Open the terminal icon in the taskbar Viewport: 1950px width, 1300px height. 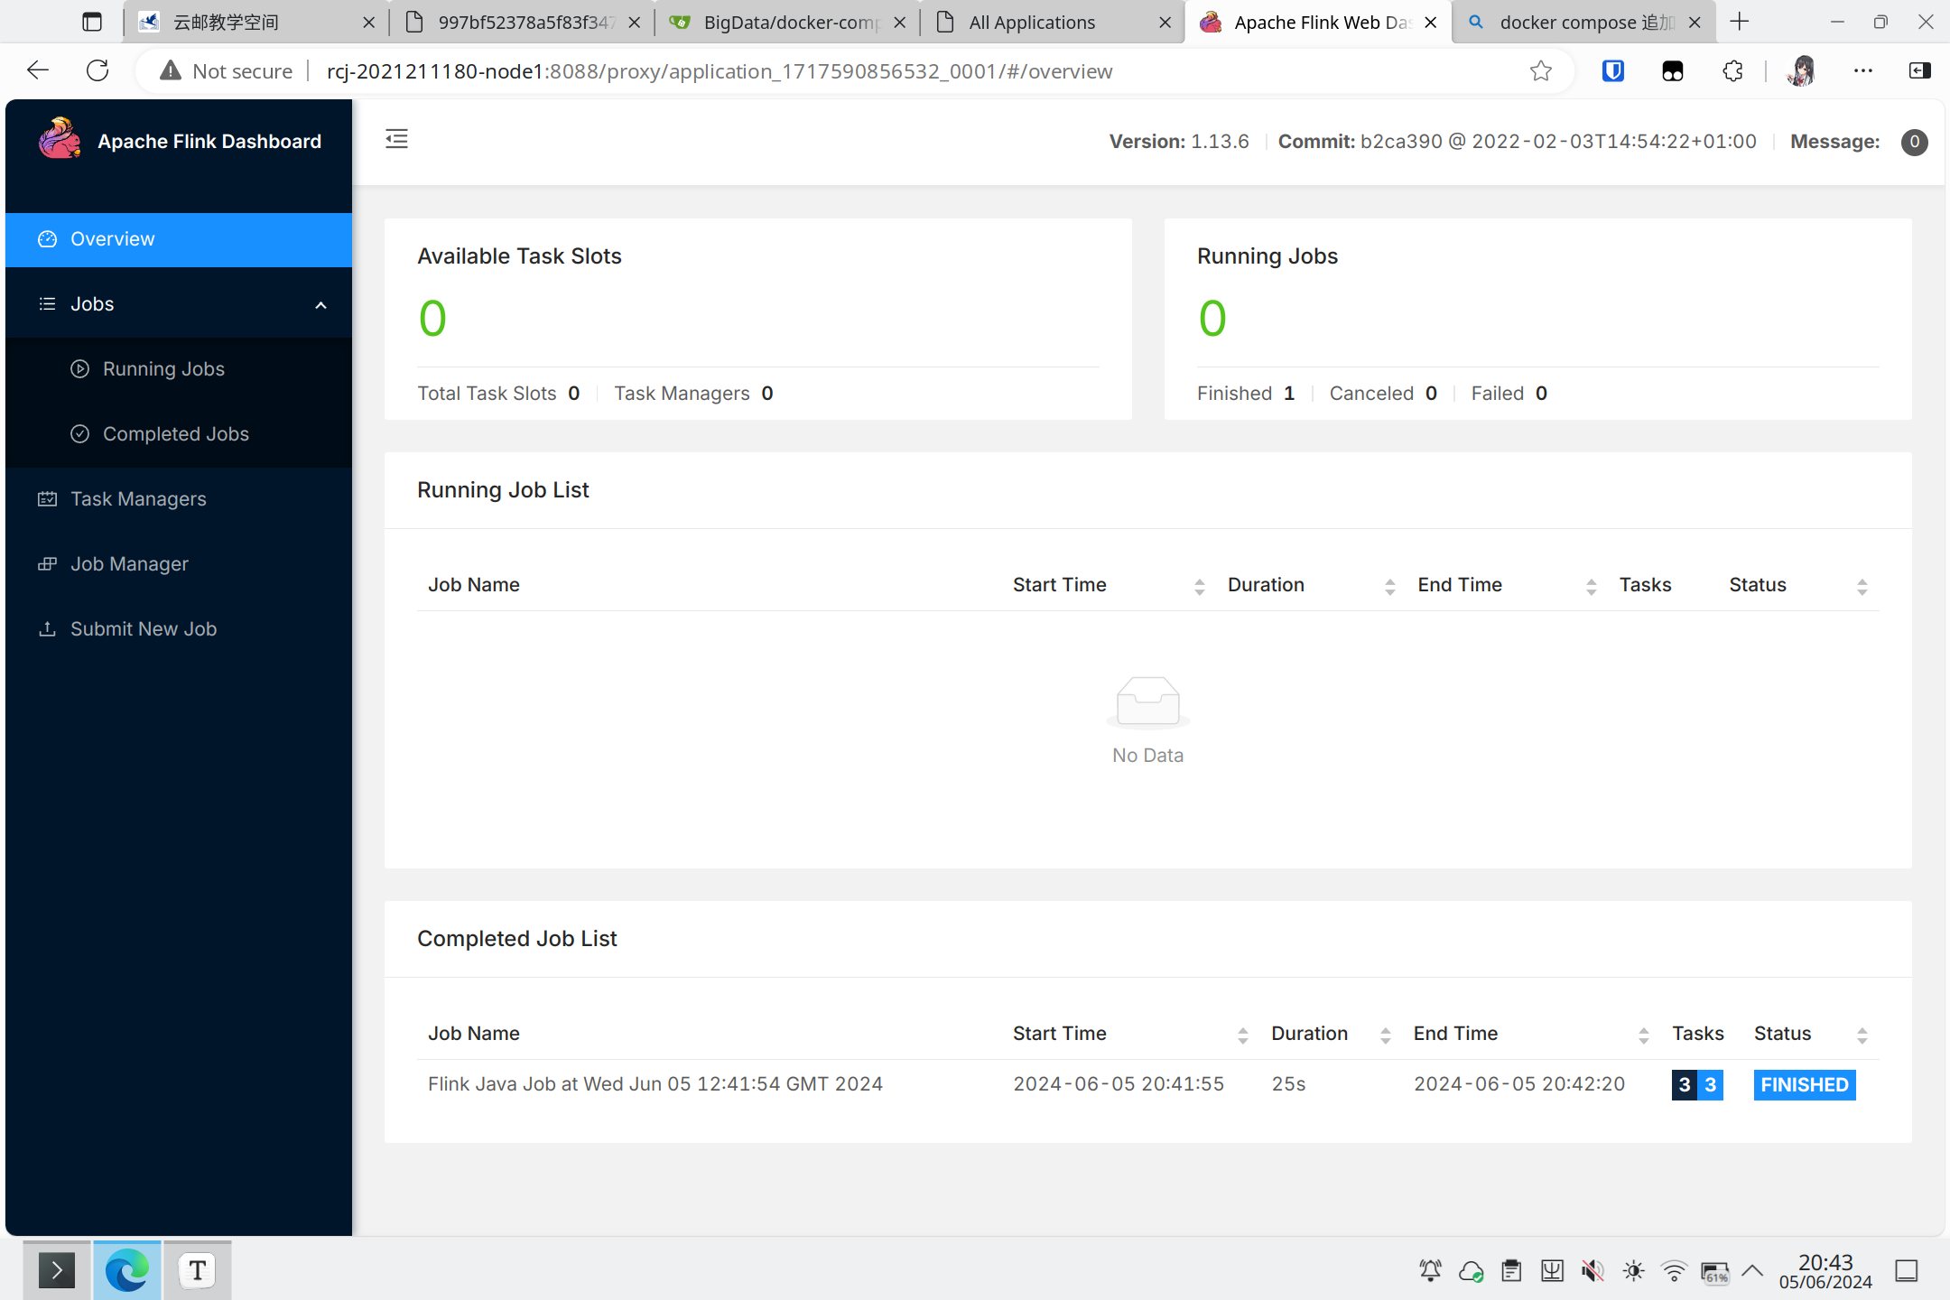57,1270
